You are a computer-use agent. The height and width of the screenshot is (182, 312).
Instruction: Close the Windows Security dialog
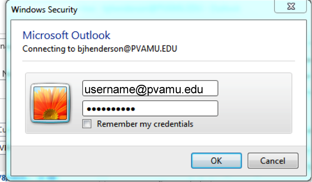(291, 6)
